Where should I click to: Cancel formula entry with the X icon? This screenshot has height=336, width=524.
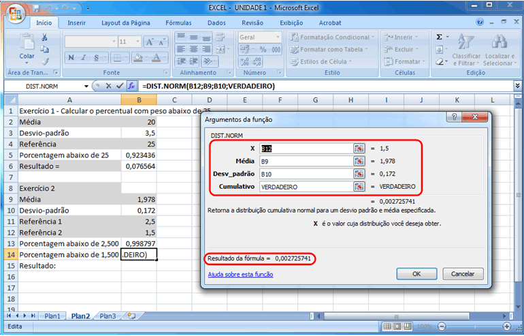109,86
